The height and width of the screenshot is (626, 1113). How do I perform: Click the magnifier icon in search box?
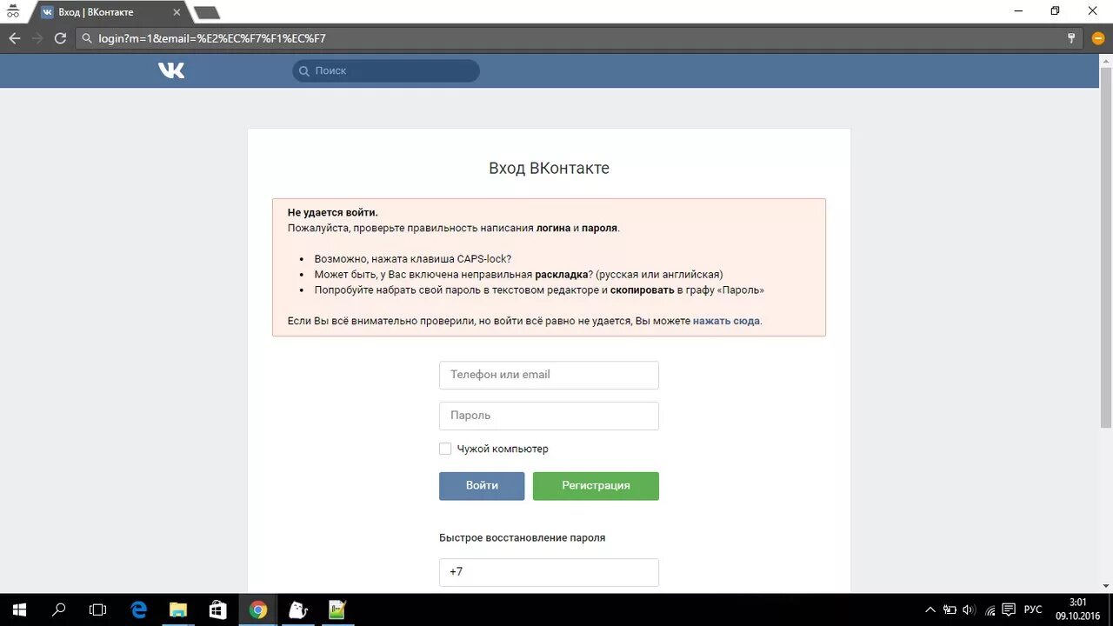[x=303, y=71]
